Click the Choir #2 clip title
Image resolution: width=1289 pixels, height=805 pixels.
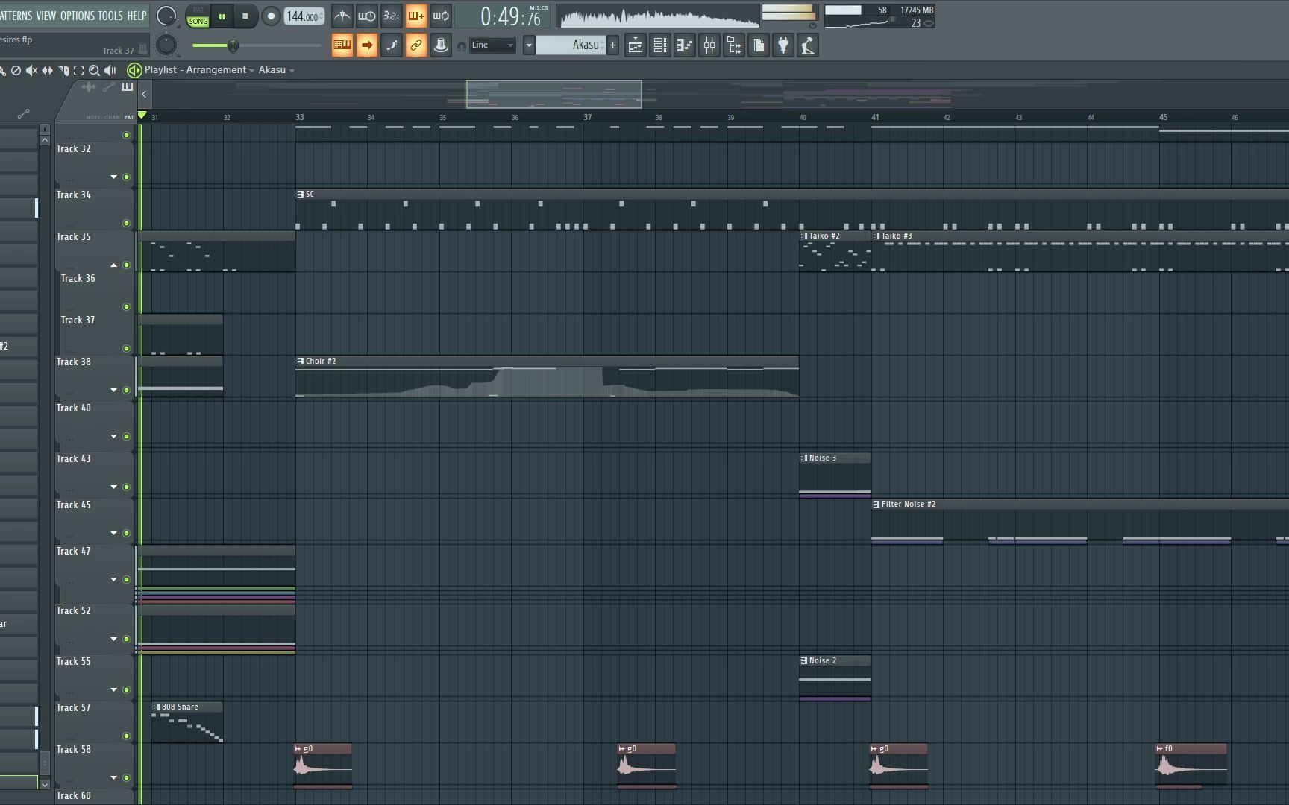(321, 361)
